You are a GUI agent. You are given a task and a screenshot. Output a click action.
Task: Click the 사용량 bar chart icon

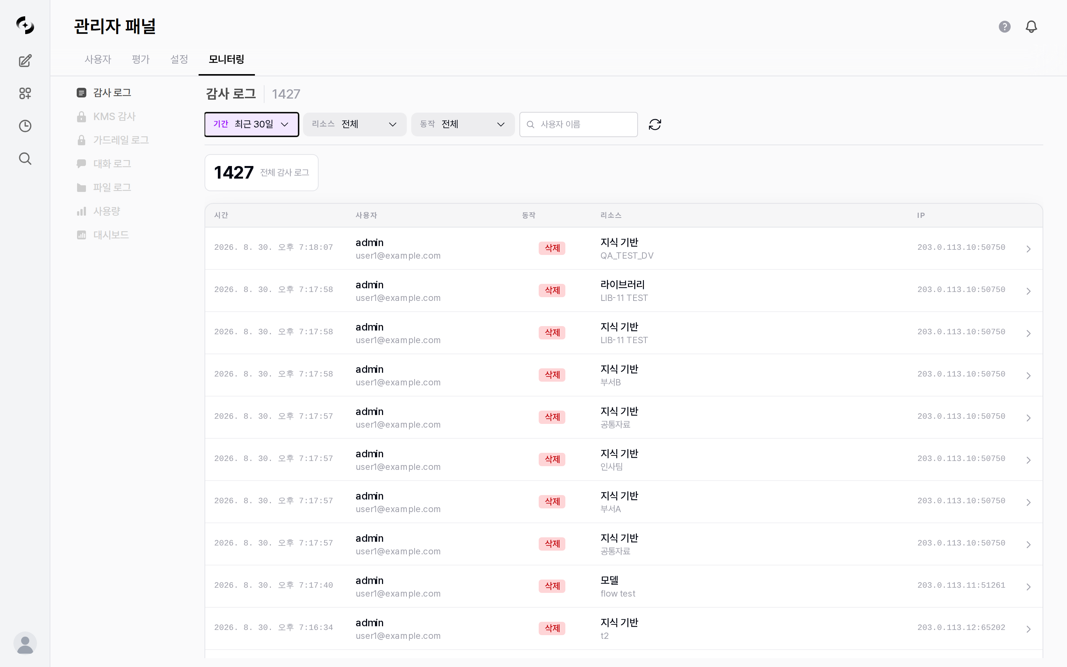[x=82, y=211]
